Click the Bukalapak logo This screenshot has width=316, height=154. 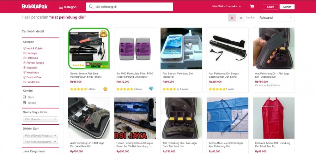(x=34, y=6)
